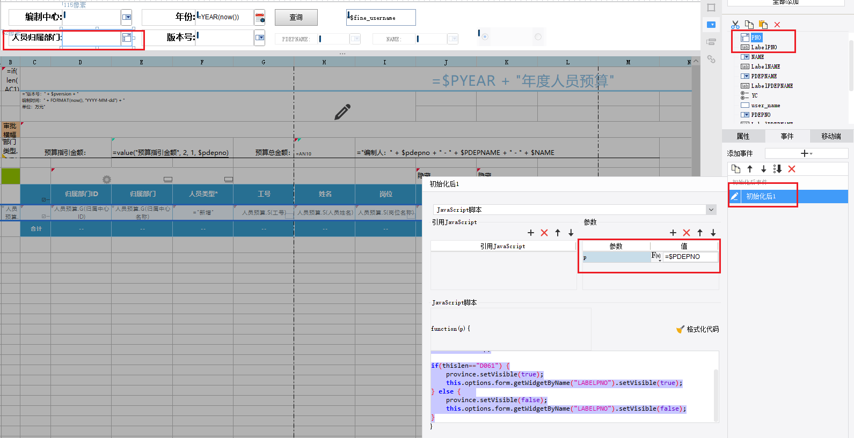Open the first side panel icon on right strip
Viewport: 854px width, 438px height.
711,8
